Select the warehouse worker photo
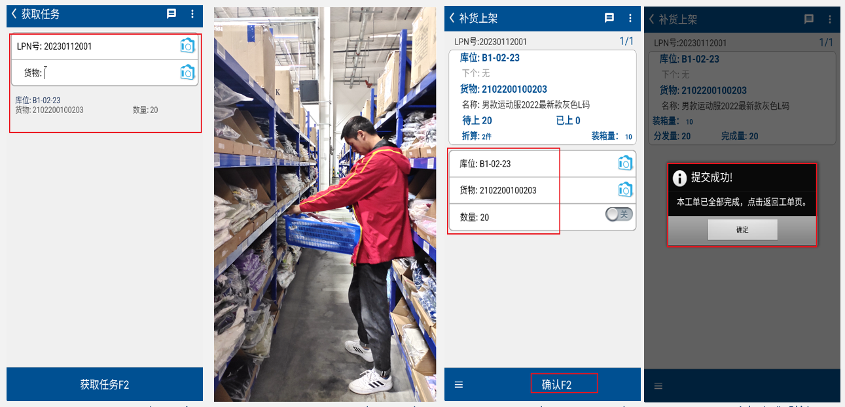 tap(325, 204)
